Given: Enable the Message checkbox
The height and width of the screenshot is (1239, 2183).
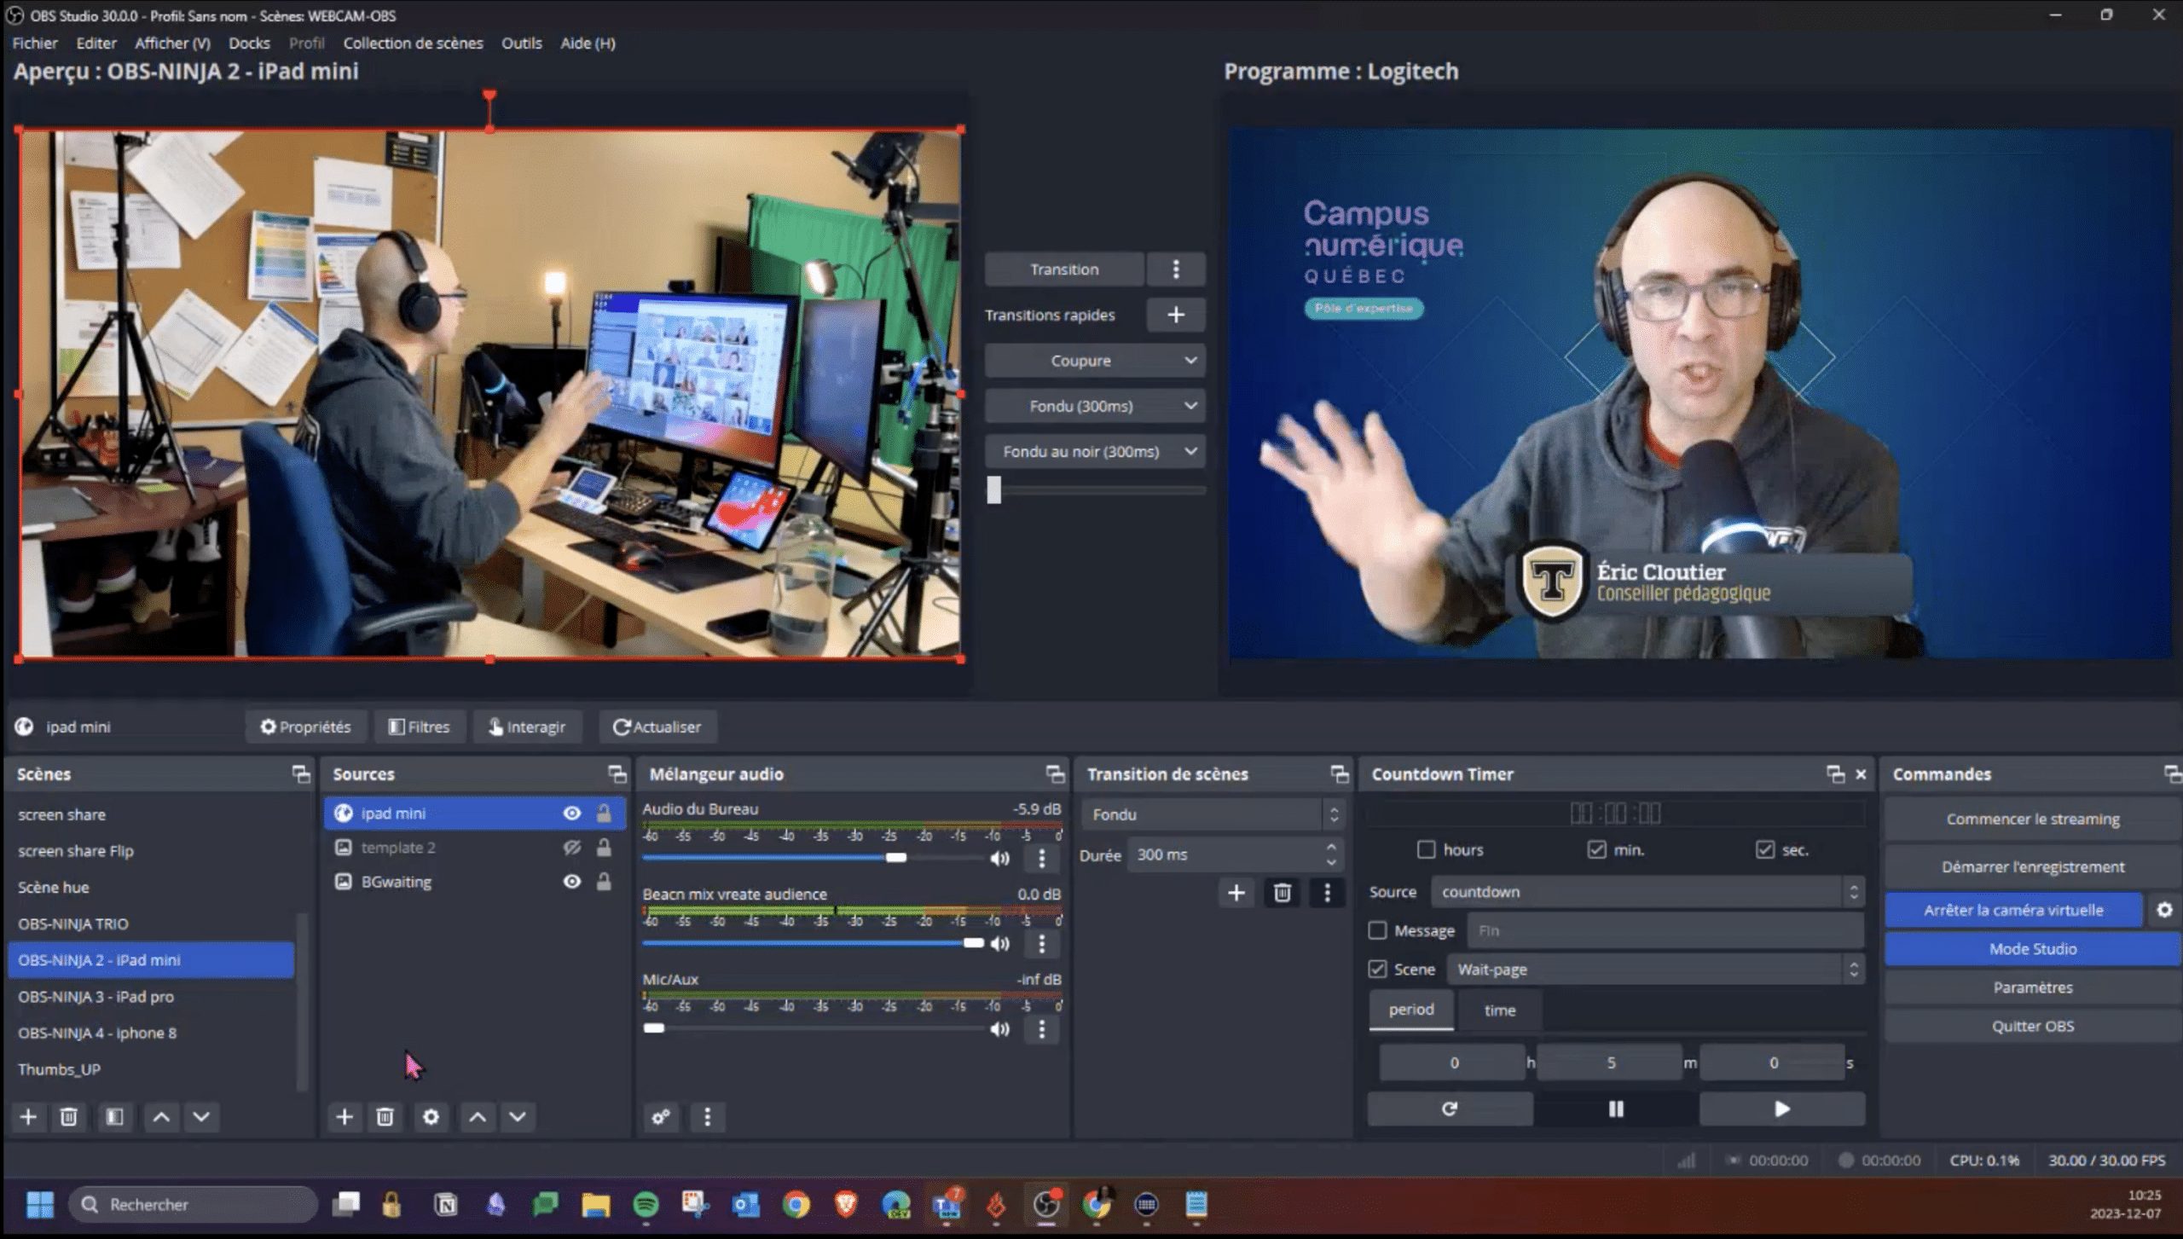Looking at the screenshot, I should (x=1378, y=930).
